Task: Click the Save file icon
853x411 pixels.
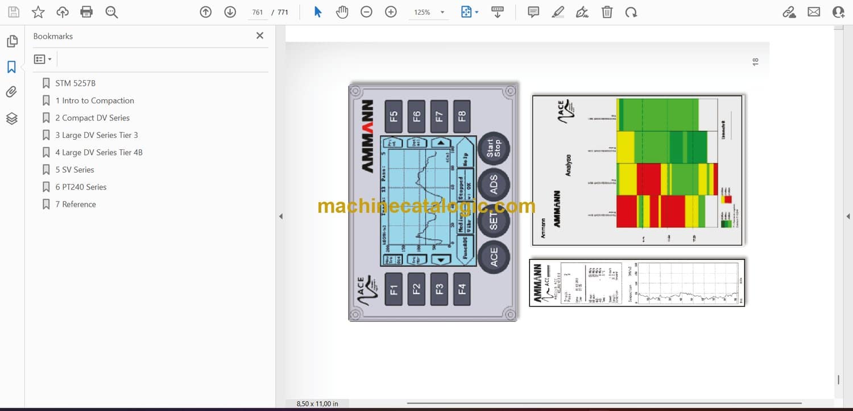Action: pos(14,12)
